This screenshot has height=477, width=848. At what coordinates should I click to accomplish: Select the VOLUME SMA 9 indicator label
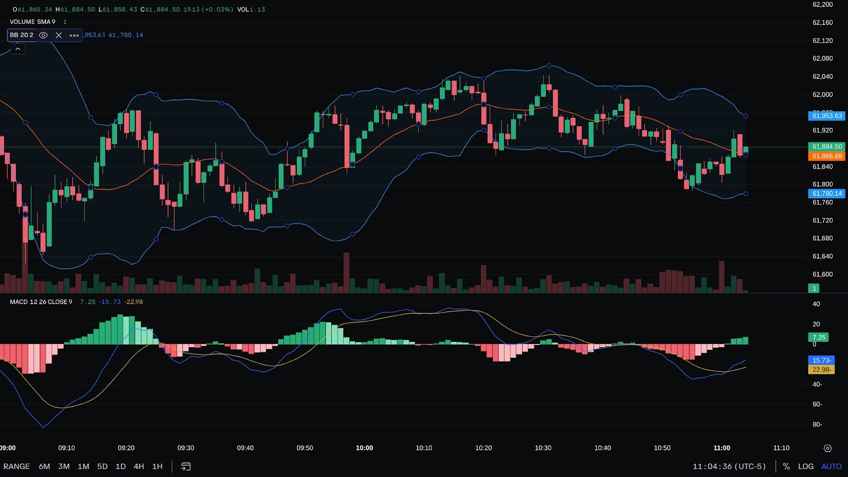[32, 22]
